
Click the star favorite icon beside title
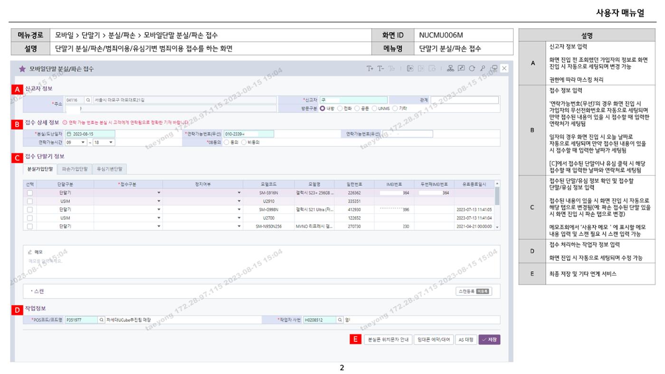click(x=22, y=69)
